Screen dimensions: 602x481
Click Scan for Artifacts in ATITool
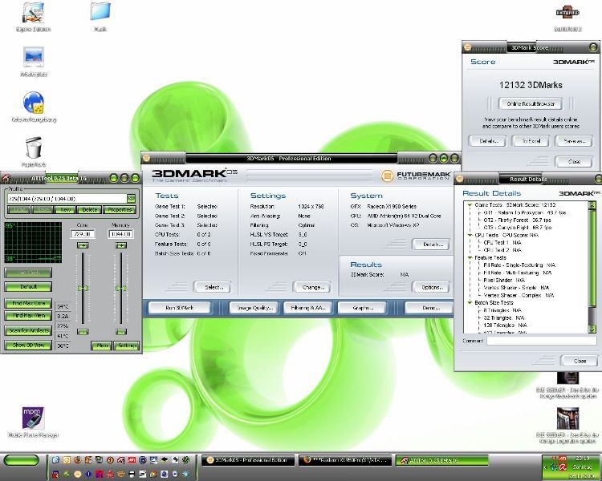28,330
